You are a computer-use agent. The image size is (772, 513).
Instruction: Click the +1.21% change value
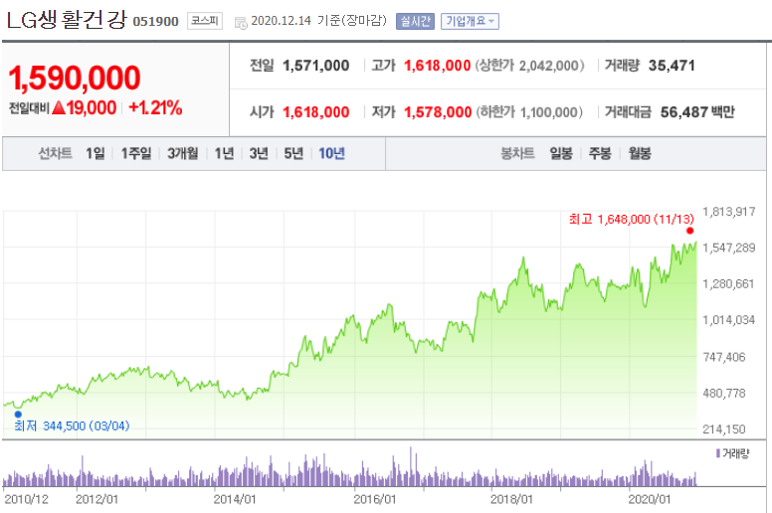[155, 107]
